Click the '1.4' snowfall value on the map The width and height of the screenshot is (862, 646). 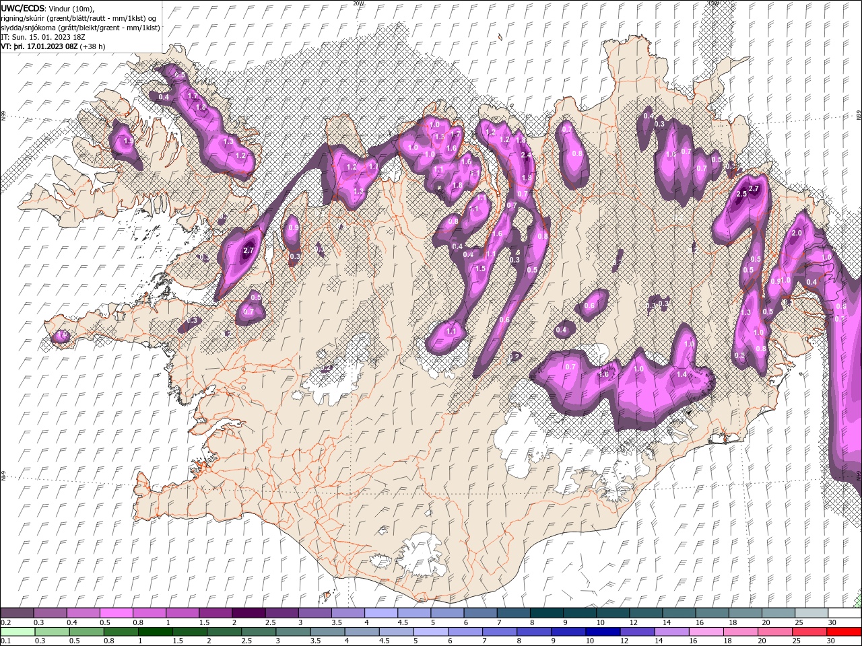[x=682, y=374]
